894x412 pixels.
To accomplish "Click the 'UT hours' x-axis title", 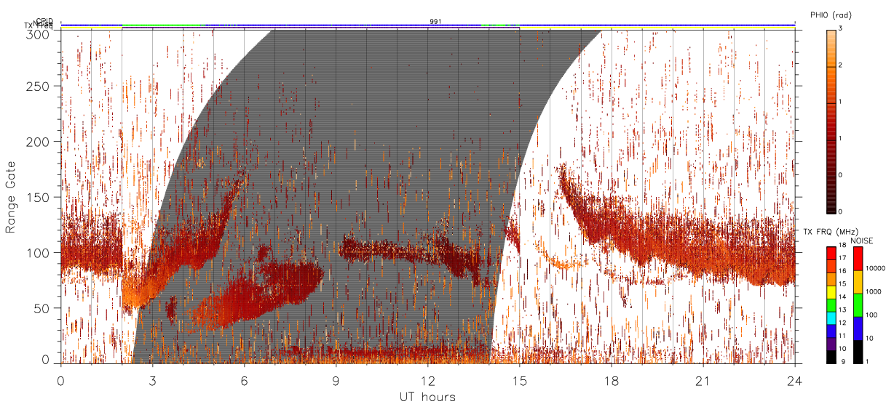I will tap(427, 397).
